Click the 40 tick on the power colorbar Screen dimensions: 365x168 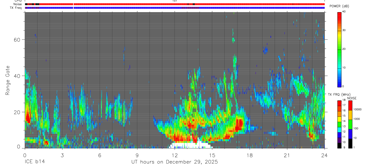[x=344, y=12]
